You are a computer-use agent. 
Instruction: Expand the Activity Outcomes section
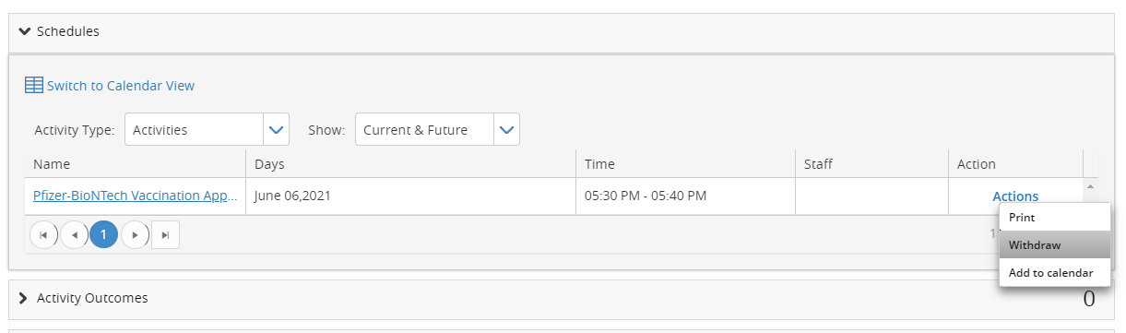(x=24, y=298)
